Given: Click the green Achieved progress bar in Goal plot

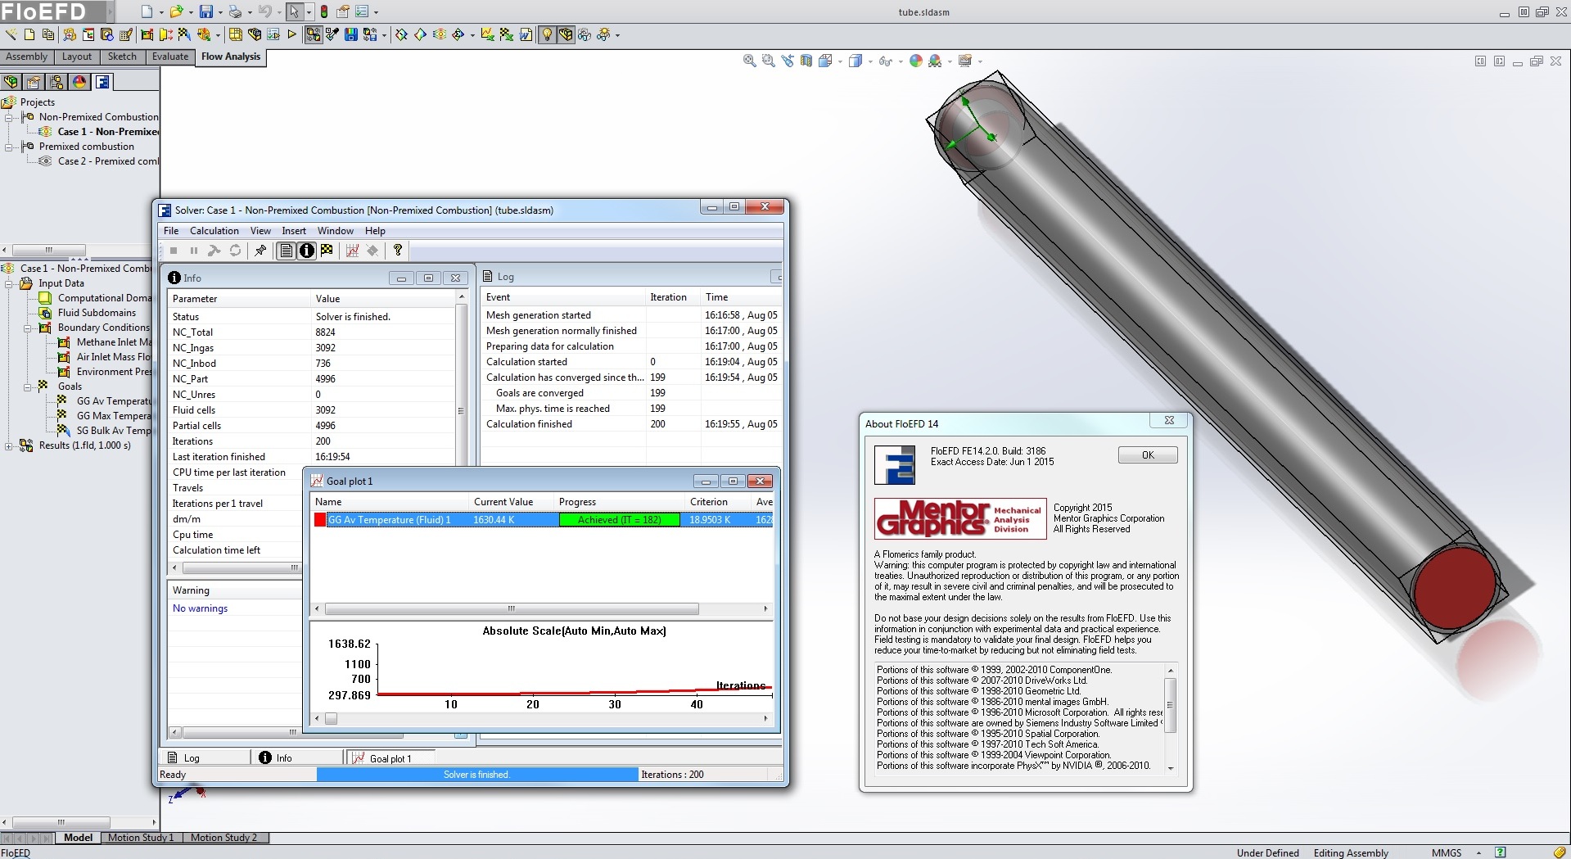Looking at the screenshot, I should 619,520.
